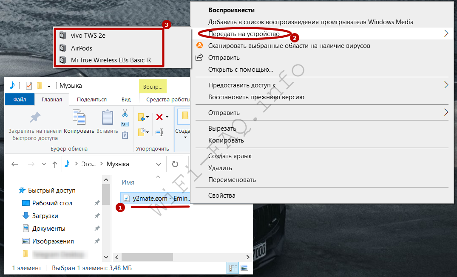
Task: Open the Quick Access Toolbar customize dropdown
Action: [x=49, y=86]
